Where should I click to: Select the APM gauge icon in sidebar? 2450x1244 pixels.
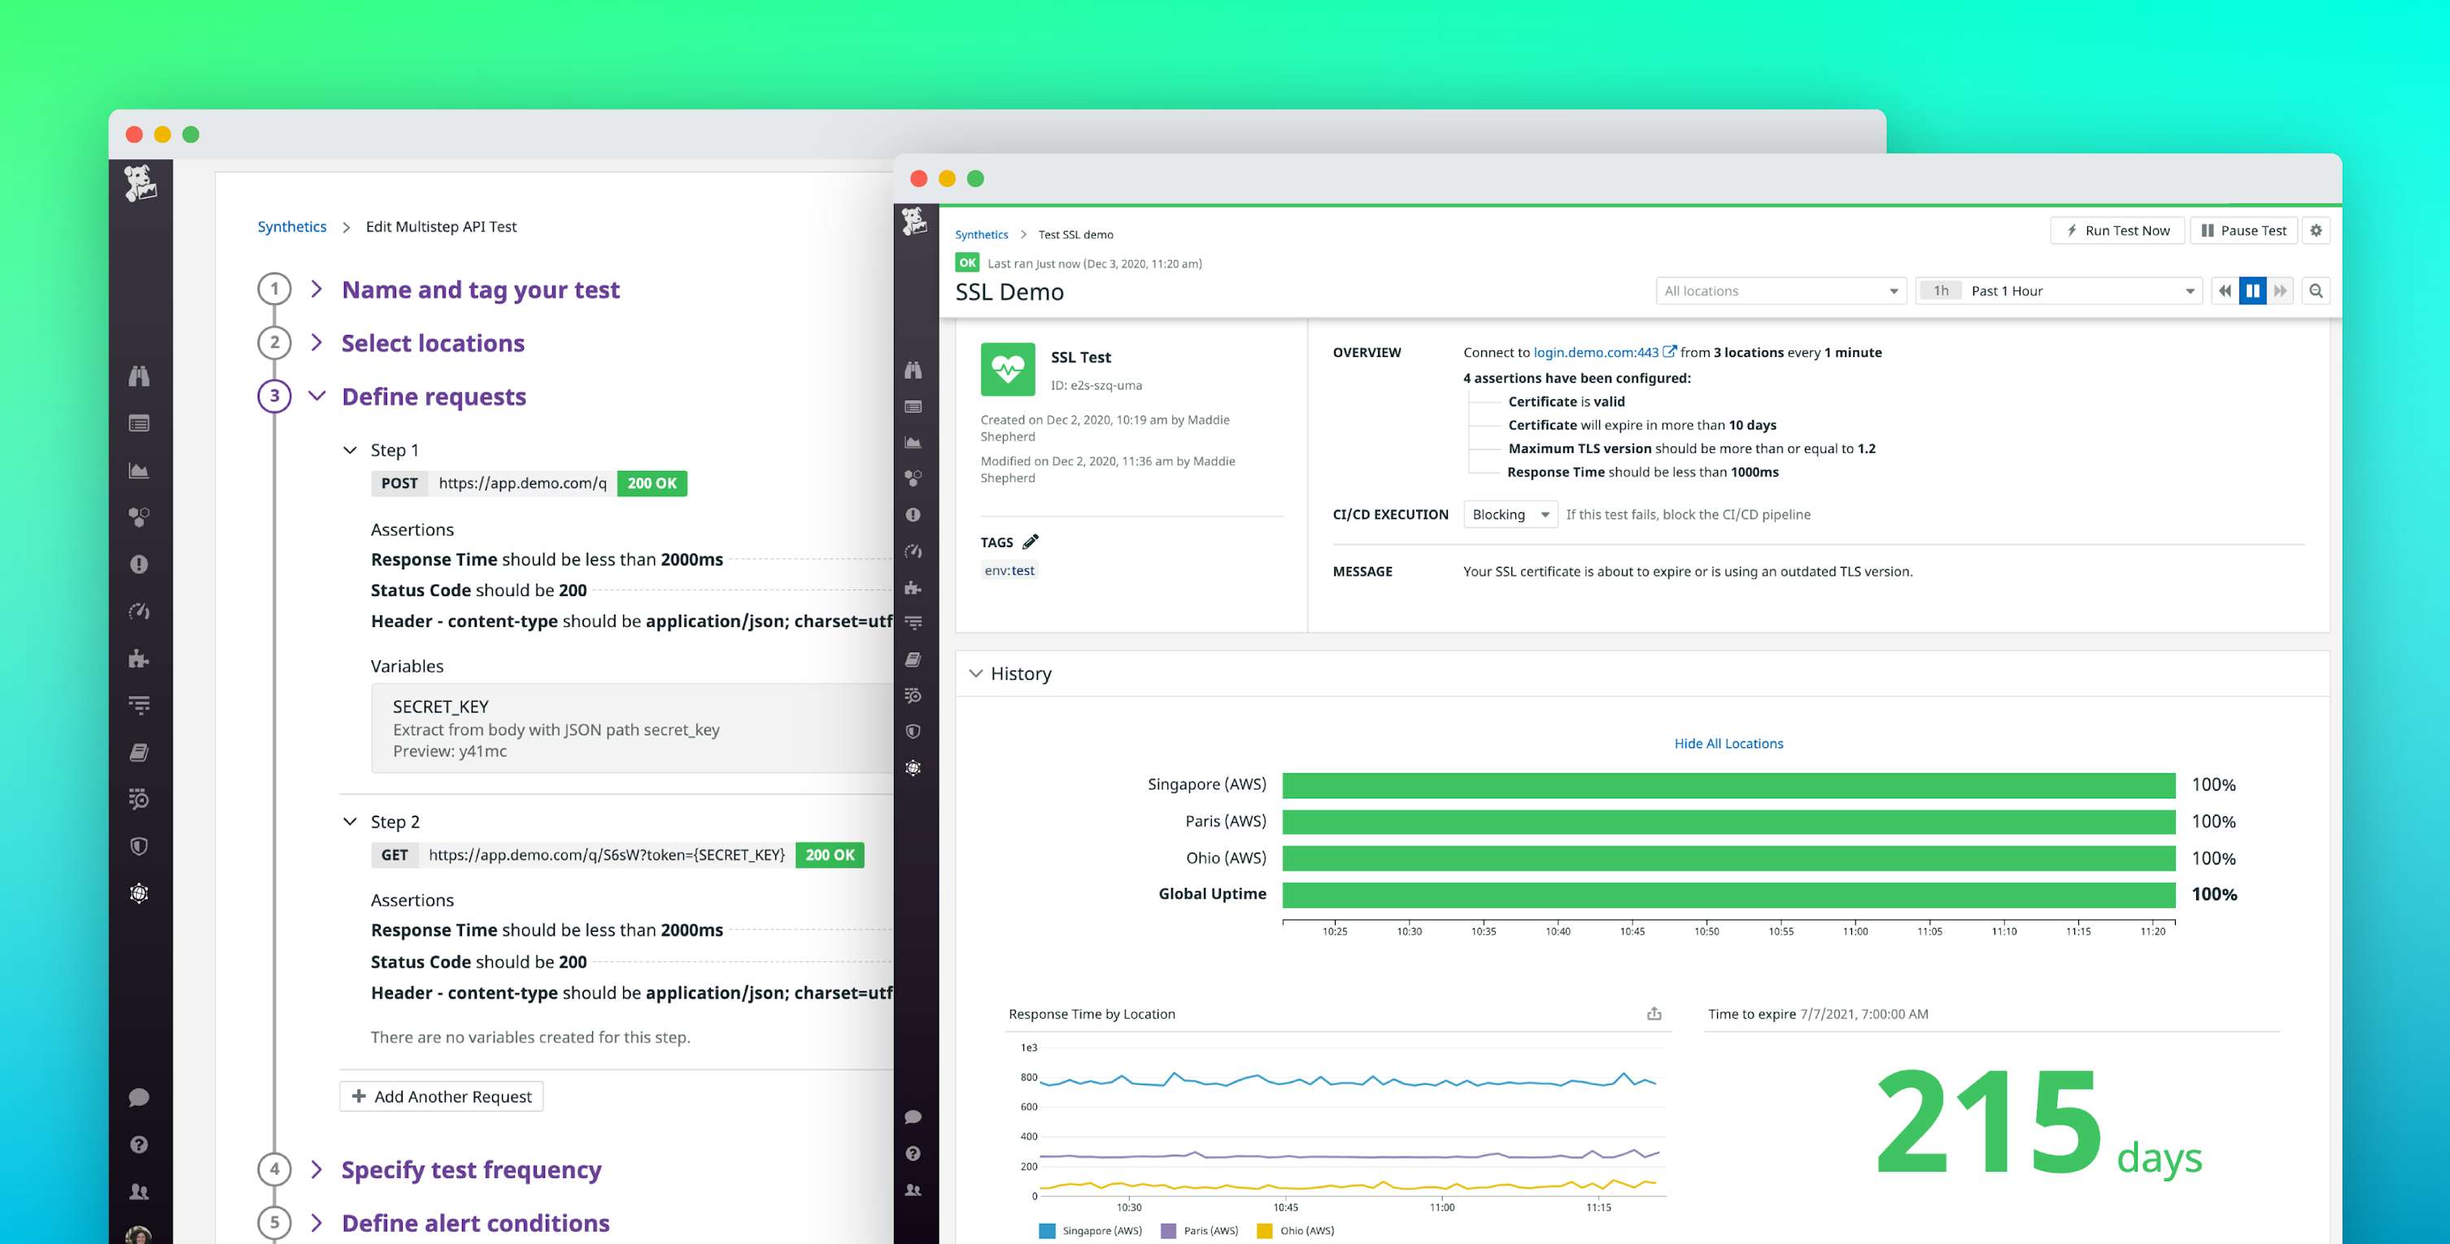pyautogui.click(x=140, y=611)
